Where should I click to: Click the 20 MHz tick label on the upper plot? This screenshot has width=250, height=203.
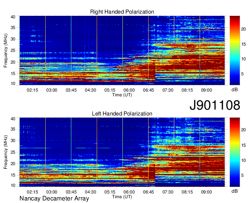(x=13, y=62)
